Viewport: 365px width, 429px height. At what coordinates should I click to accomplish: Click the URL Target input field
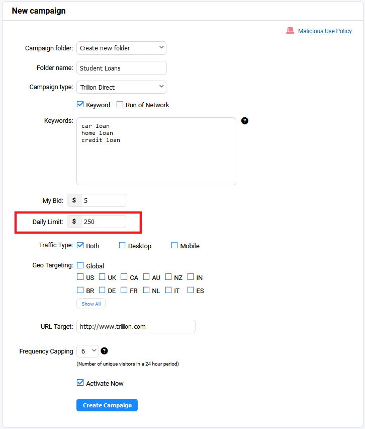[136, 327]
